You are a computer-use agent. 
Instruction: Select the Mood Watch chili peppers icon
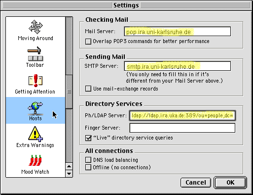point(35,160)
